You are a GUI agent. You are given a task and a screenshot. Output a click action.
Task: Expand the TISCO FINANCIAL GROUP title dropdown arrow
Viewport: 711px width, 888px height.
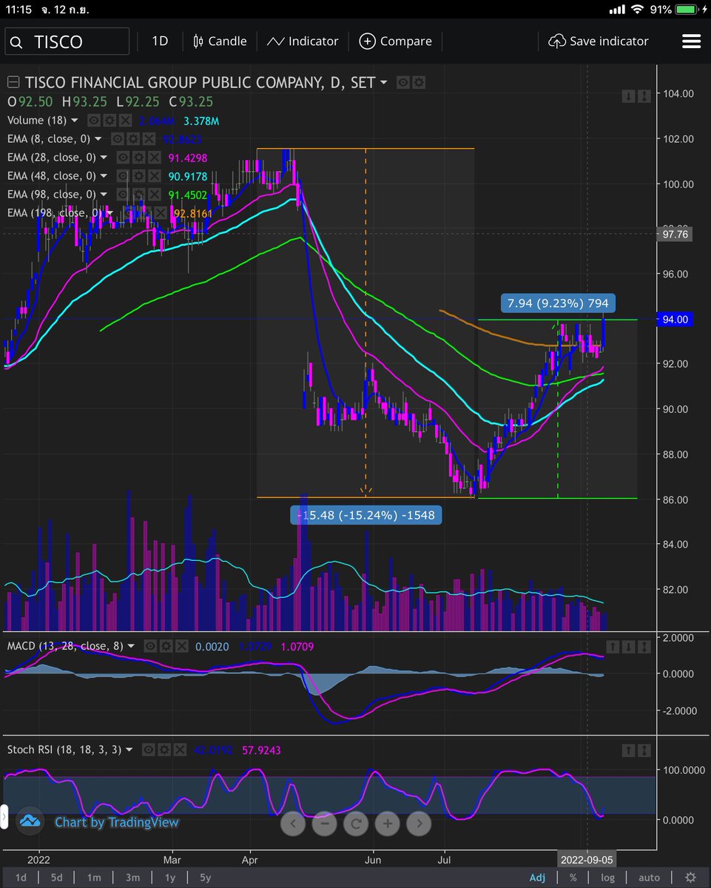383,83
